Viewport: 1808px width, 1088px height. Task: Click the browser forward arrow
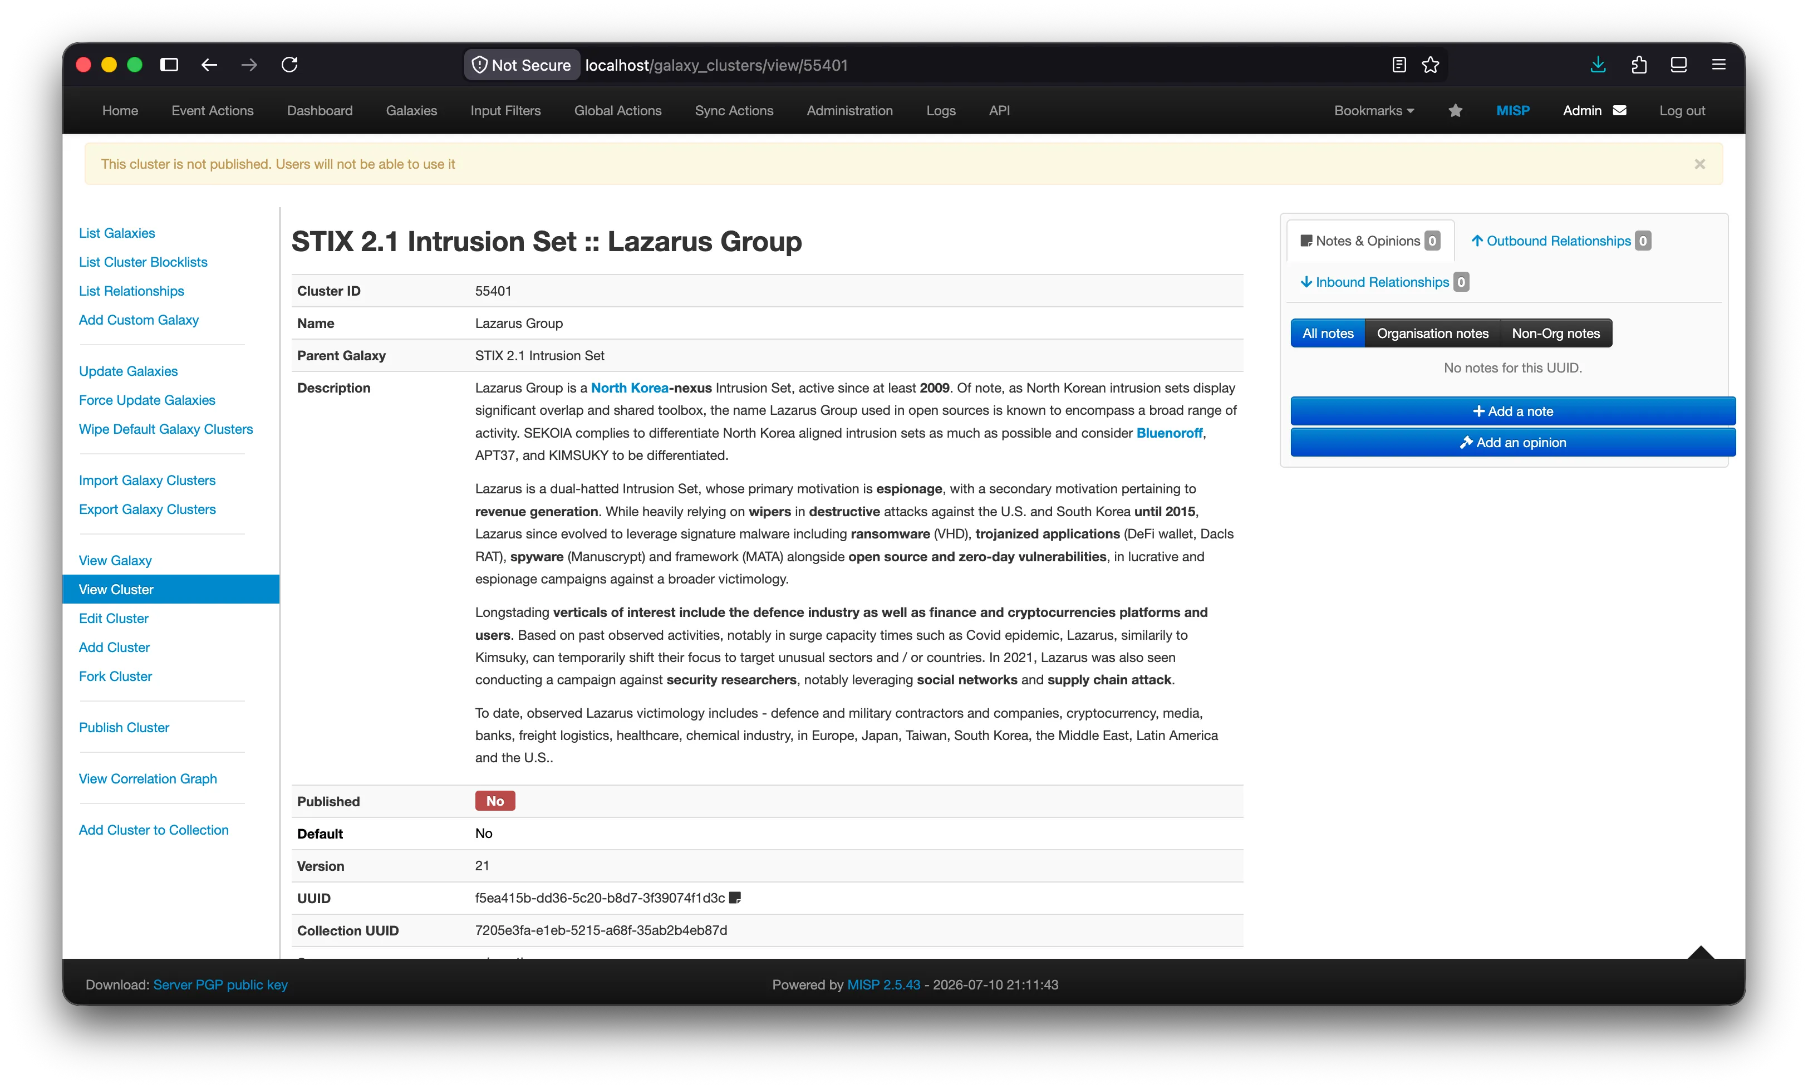click(249, 65)
